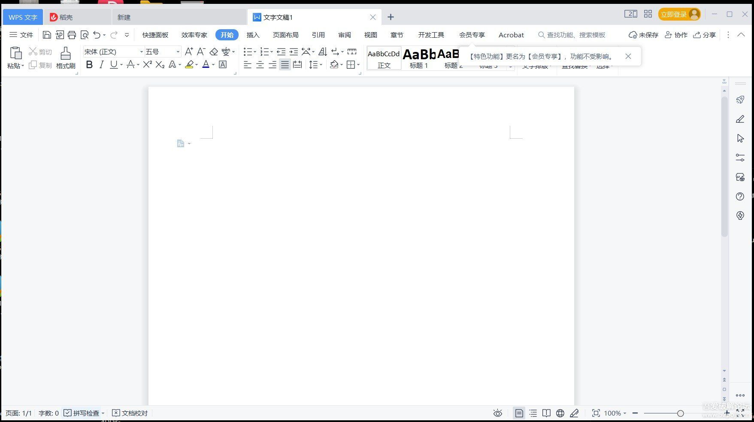Clear formatting with the eraser icon
Viewport: 754px width, 422px height.
coord(214,52)
